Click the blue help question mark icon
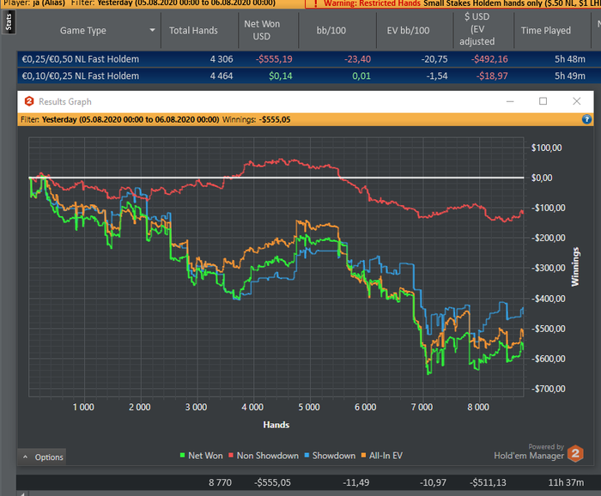 pos(586,119)
